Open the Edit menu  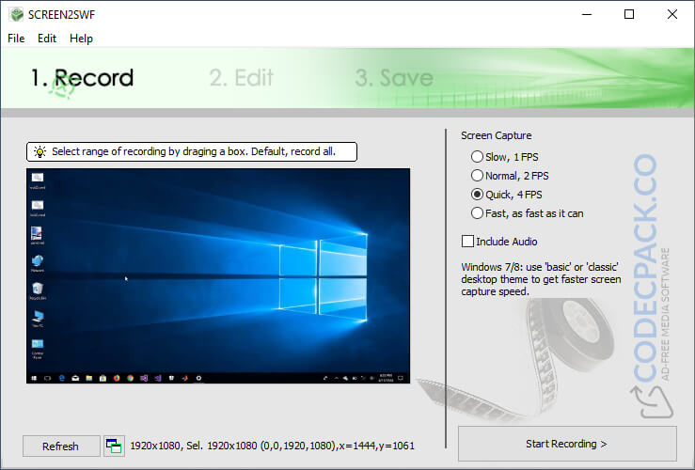(x=46, y=39)
